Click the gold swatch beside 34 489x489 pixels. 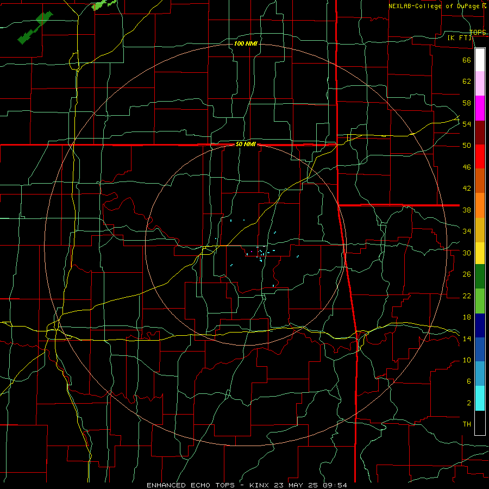480,230
